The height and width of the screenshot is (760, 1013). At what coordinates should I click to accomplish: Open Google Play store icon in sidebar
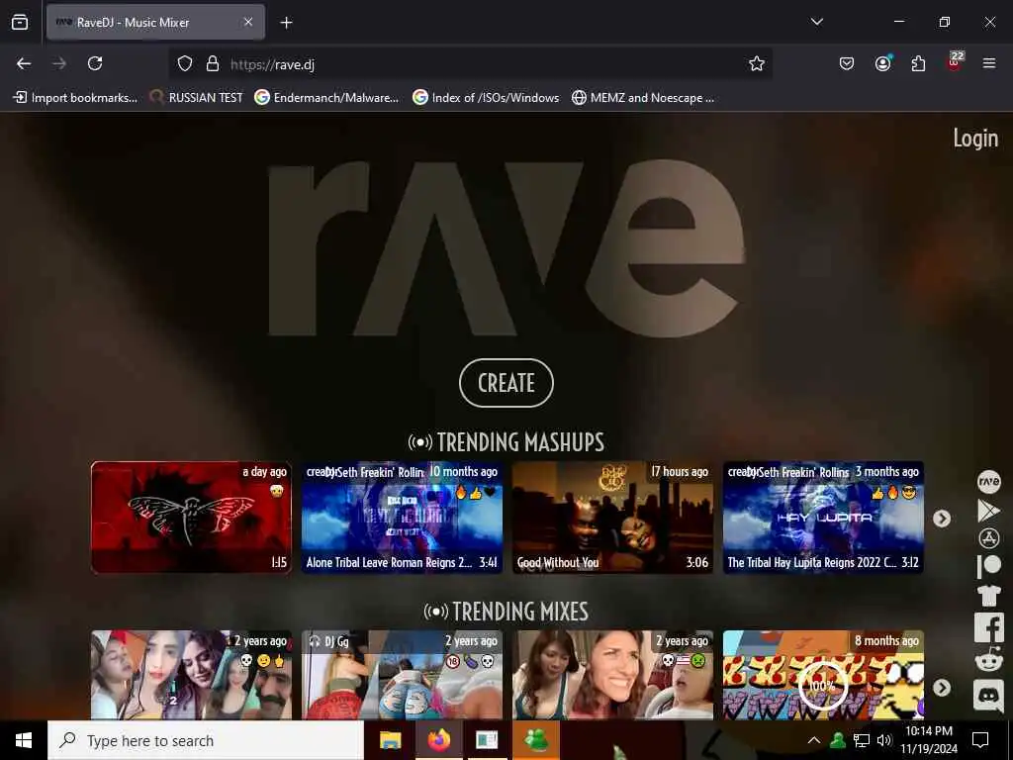click(x=988, y=511)
